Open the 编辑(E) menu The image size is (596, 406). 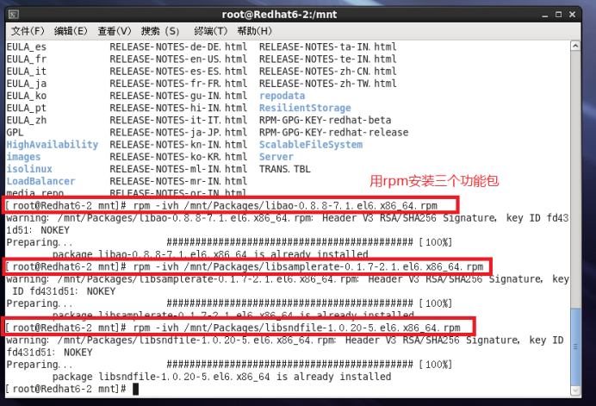(x=71, y=31)
